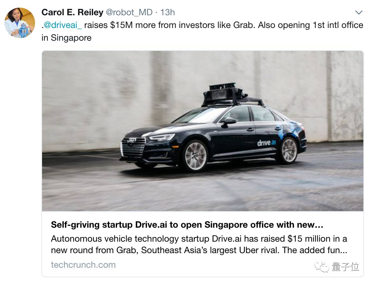This screenshot has height=283, width=371.
Task: Click the car's rear wheel
Action: pyautogui.click(x=289, y=150)
